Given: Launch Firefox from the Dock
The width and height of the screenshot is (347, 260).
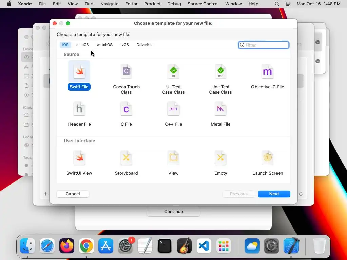Looking at the screenshot, I should pyautogui.click(x=67, y=246).
